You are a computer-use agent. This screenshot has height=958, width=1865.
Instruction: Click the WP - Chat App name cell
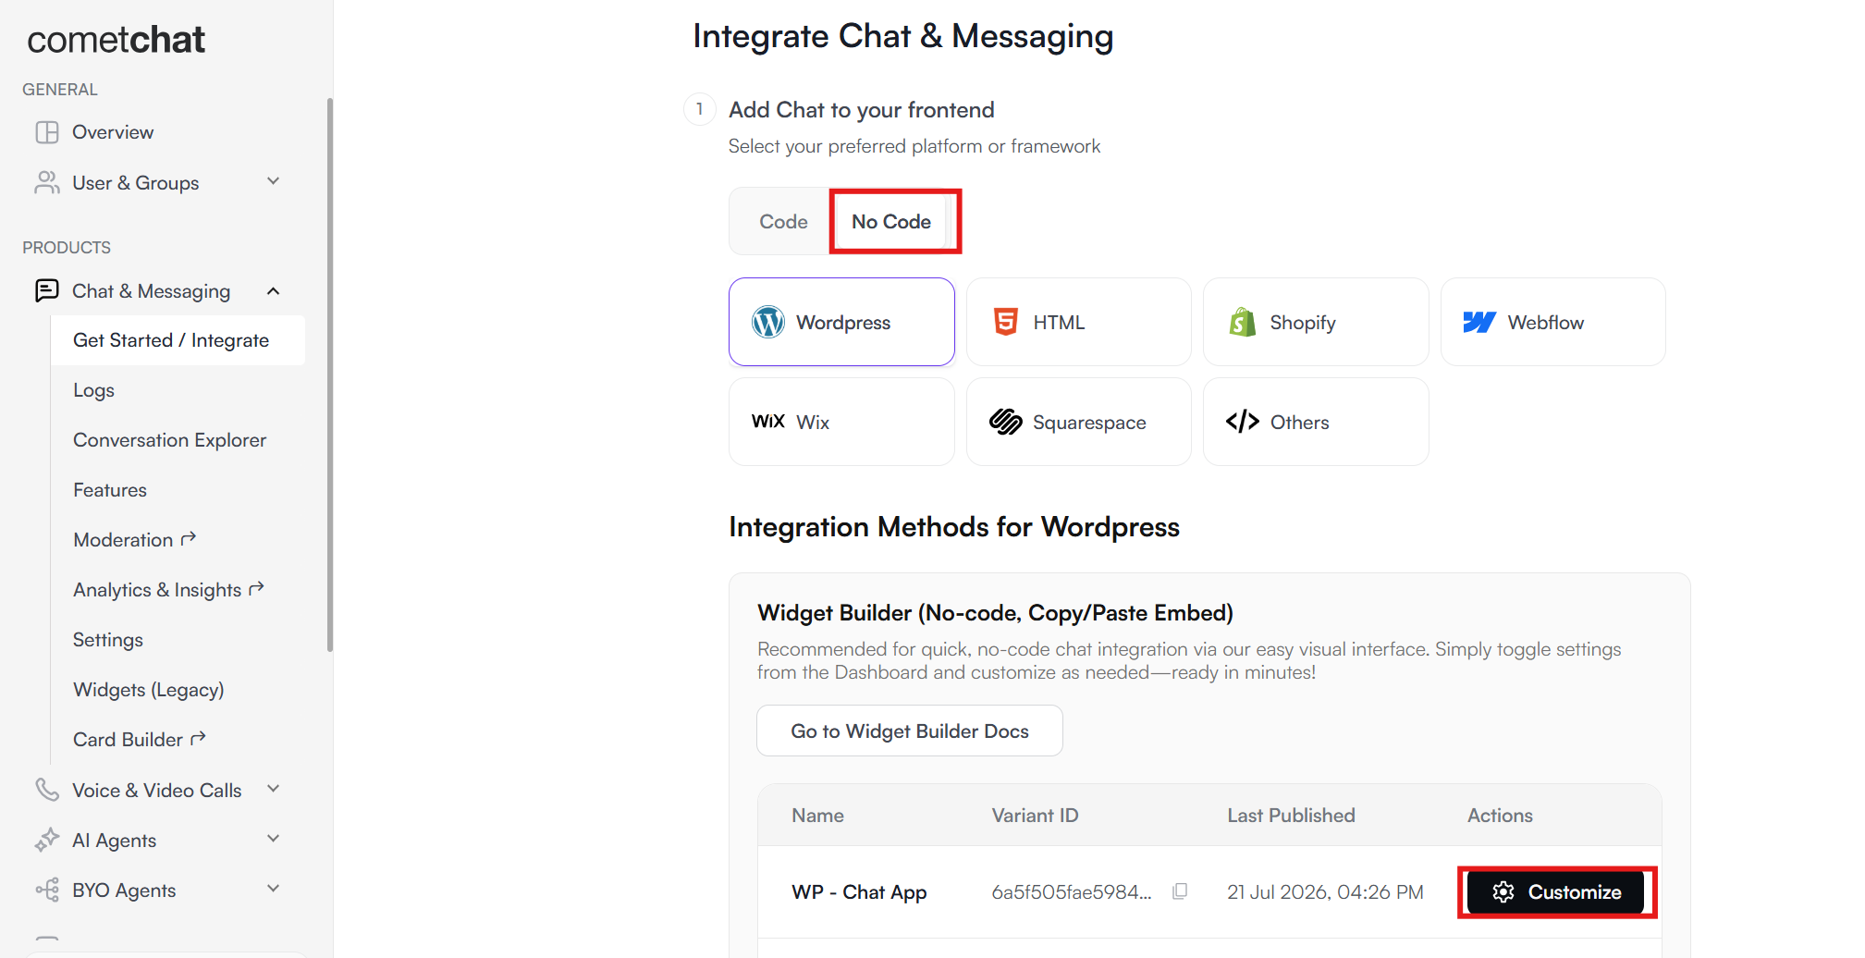point(859,892)
